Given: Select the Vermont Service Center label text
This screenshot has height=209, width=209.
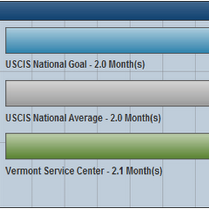Looking at the screenshot, I should tap(84, 171).
